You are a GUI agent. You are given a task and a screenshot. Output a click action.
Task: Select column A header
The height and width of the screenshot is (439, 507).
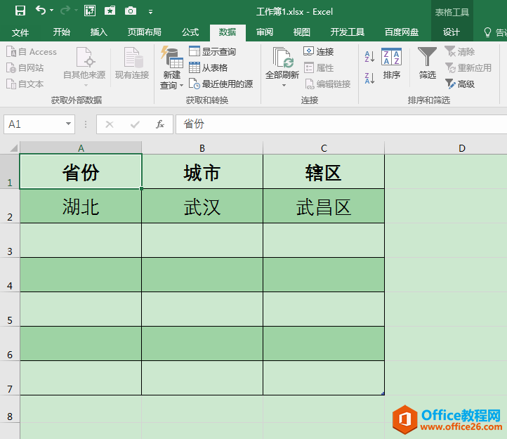coord(81,148)
